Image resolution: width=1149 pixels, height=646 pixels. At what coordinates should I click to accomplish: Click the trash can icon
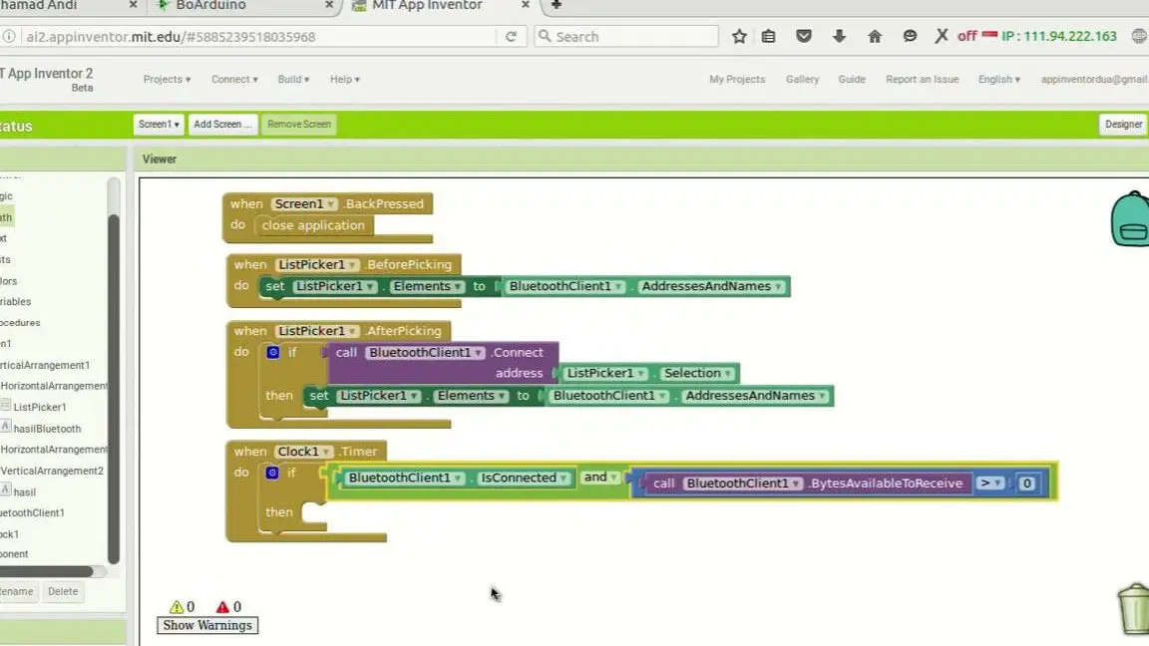[1134, 609]
